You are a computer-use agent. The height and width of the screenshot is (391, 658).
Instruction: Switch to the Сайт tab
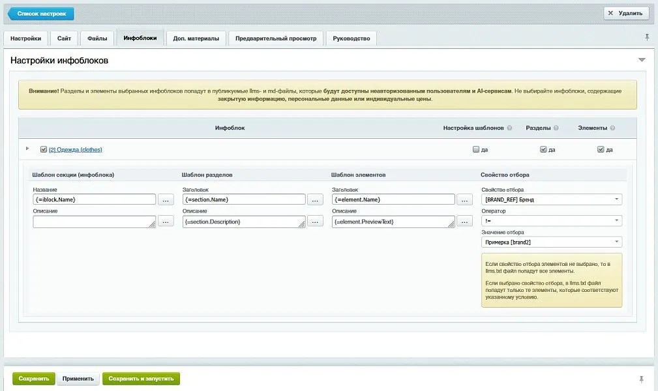pos(63,38)
